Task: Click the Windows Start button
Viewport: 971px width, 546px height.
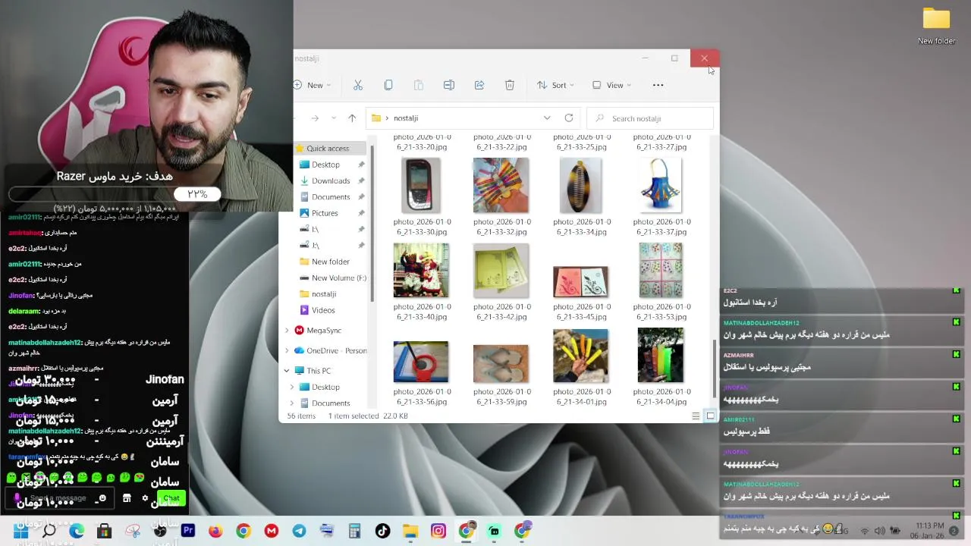Action: point(20,531)
